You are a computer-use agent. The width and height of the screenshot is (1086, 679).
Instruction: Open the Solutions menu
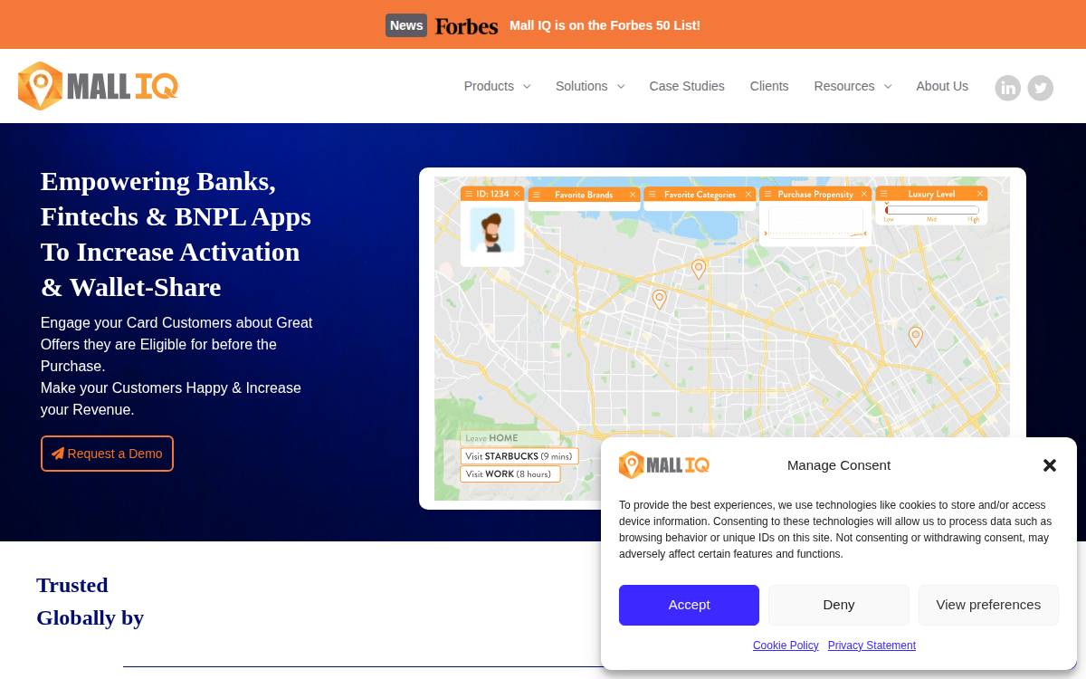581,86
